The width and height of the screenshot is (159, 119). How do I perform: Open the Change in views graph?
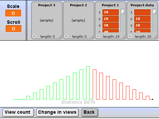57,112
